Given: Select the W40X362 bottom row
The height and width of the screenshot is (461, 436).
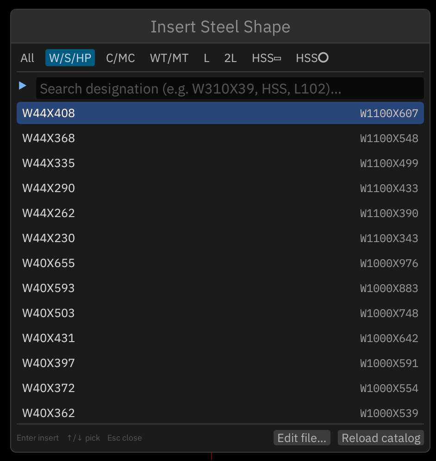Looking at the screenshot, I should (x=220, y=413).
